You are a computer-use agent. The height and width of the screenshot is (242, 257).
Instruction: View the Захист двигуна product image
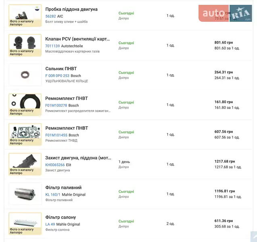tap(25, 164)
